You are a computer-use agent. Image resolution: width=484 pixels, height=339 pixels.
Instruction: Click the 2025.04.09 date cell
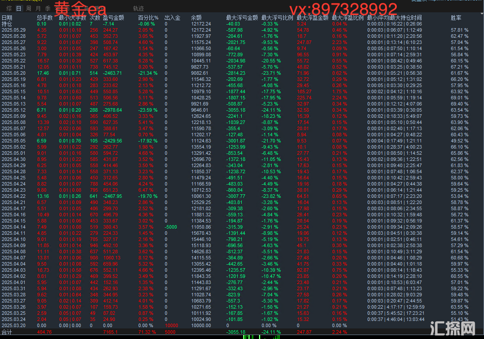click(x=14, y=246)
